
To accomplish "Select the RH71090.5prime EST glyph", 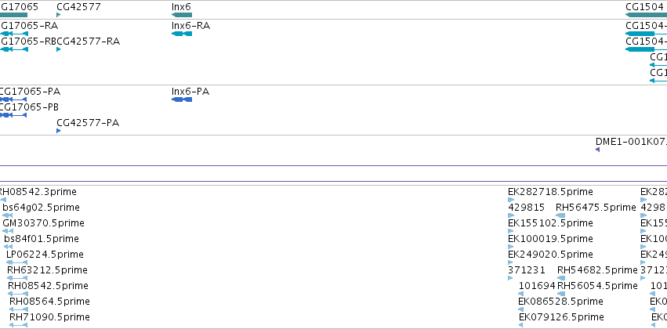I will tap(18, 325).
